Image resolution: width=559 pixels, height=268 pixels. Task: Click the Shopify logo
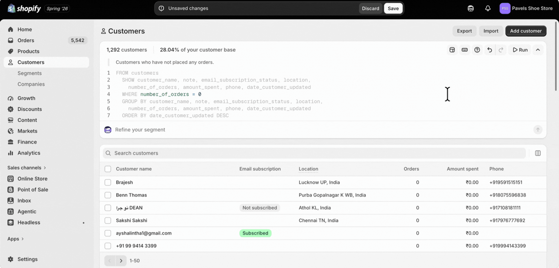click(x=24, y=8)
